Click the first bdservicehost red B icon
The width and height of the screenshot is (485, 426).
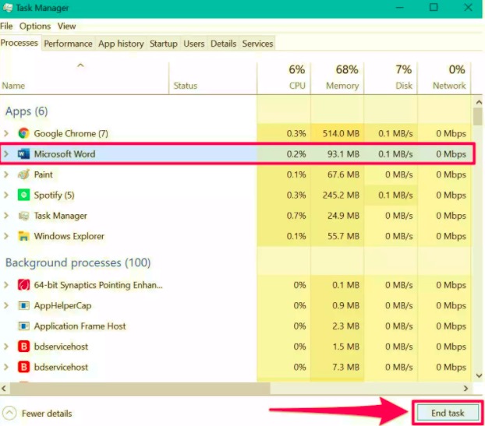coord(24,347)
